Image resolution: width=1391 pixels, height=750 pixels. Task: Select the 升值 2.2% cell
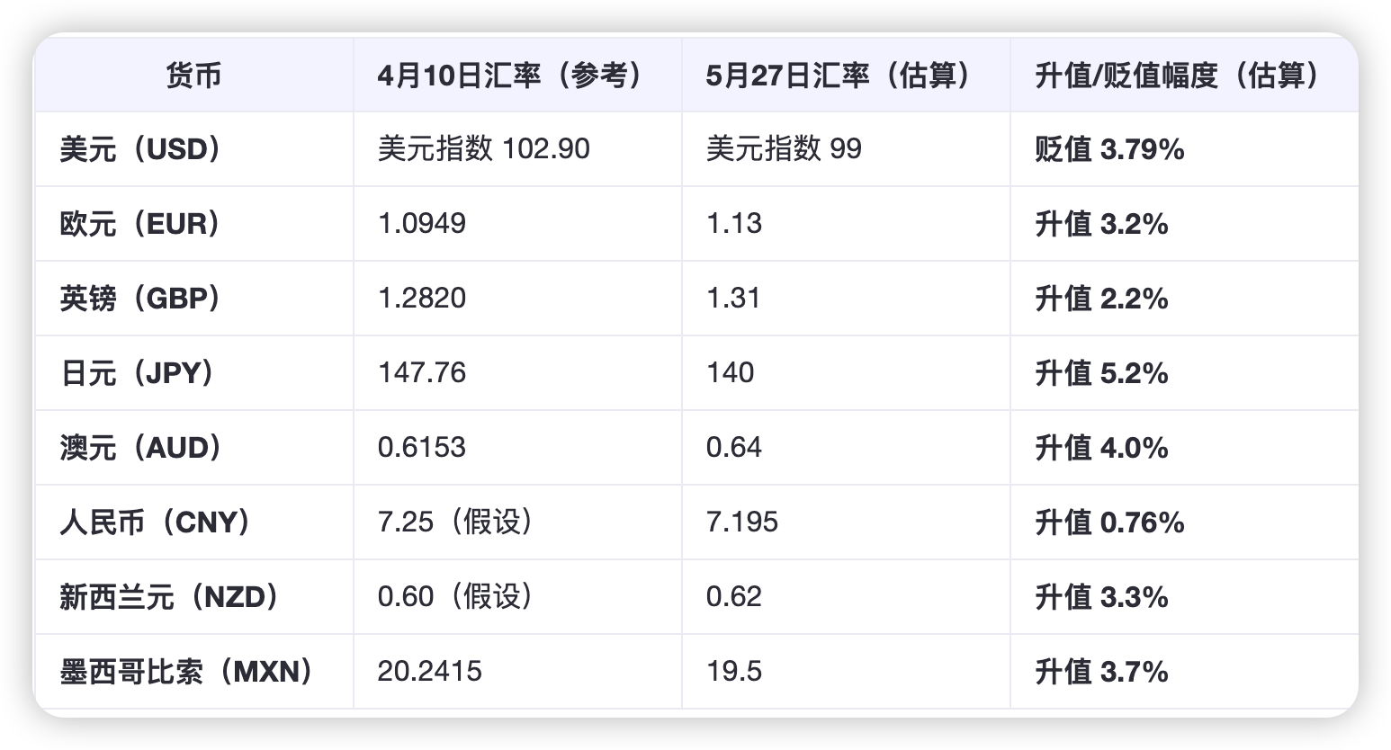tap(1101, 299)
